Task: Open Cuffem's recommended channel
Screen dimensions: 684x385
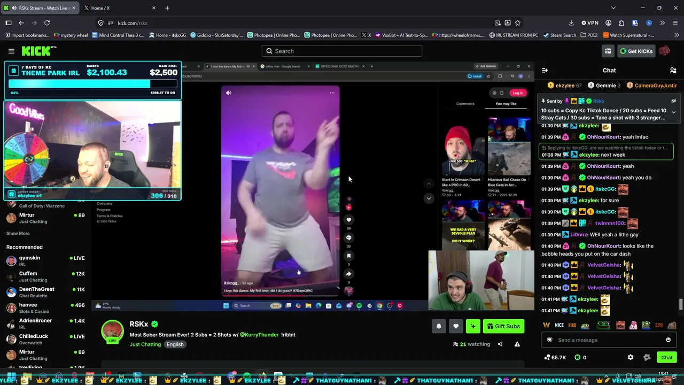Action: point(45,276)
